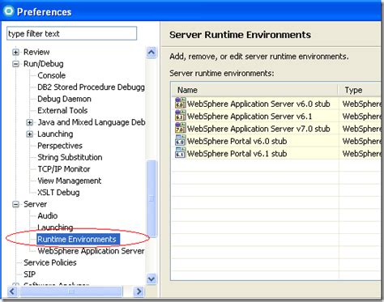Select Perspectives under Run/Debug
This screenshot has width=384, height=302.
(x=60, y=146)
